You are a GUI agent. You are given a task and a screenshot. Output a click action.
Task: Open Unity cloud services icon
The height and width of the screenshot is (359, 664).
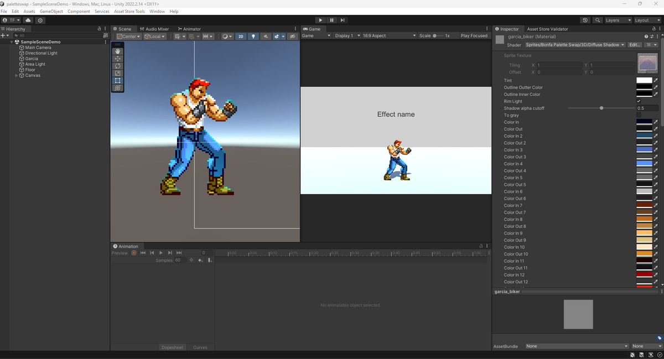tap(28, 20)
